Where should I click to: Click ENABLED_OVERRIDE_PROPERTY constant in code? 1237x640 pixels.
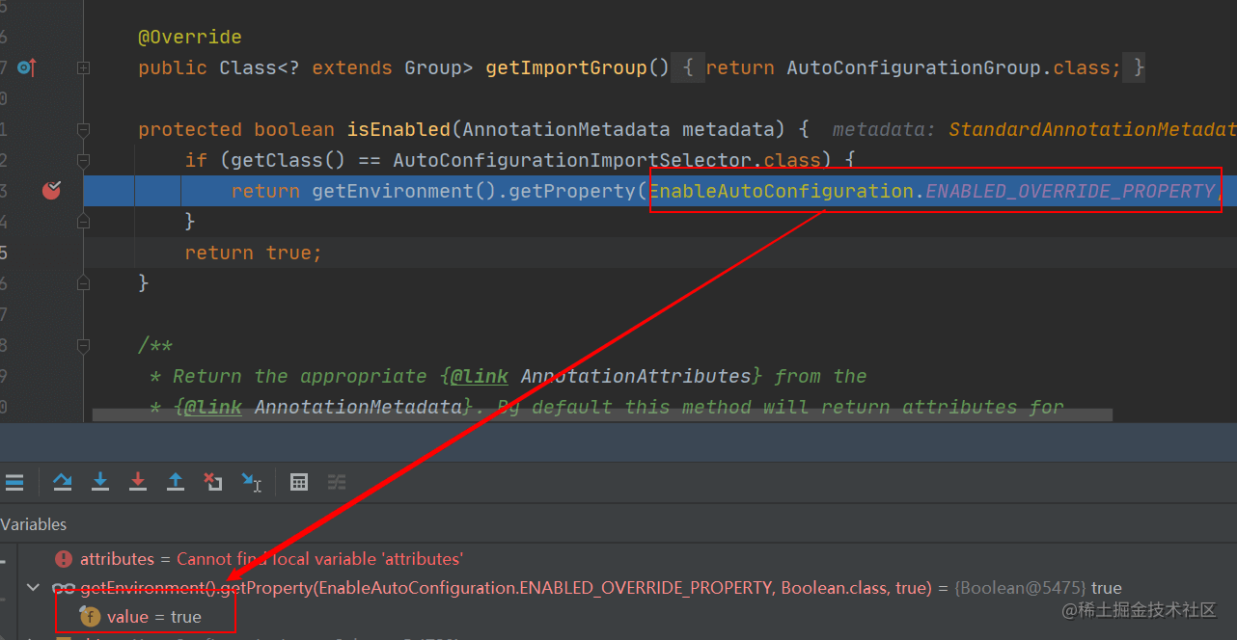1069,191
